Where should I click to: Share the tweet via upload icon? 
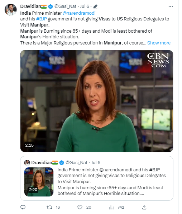coord(144,207)
